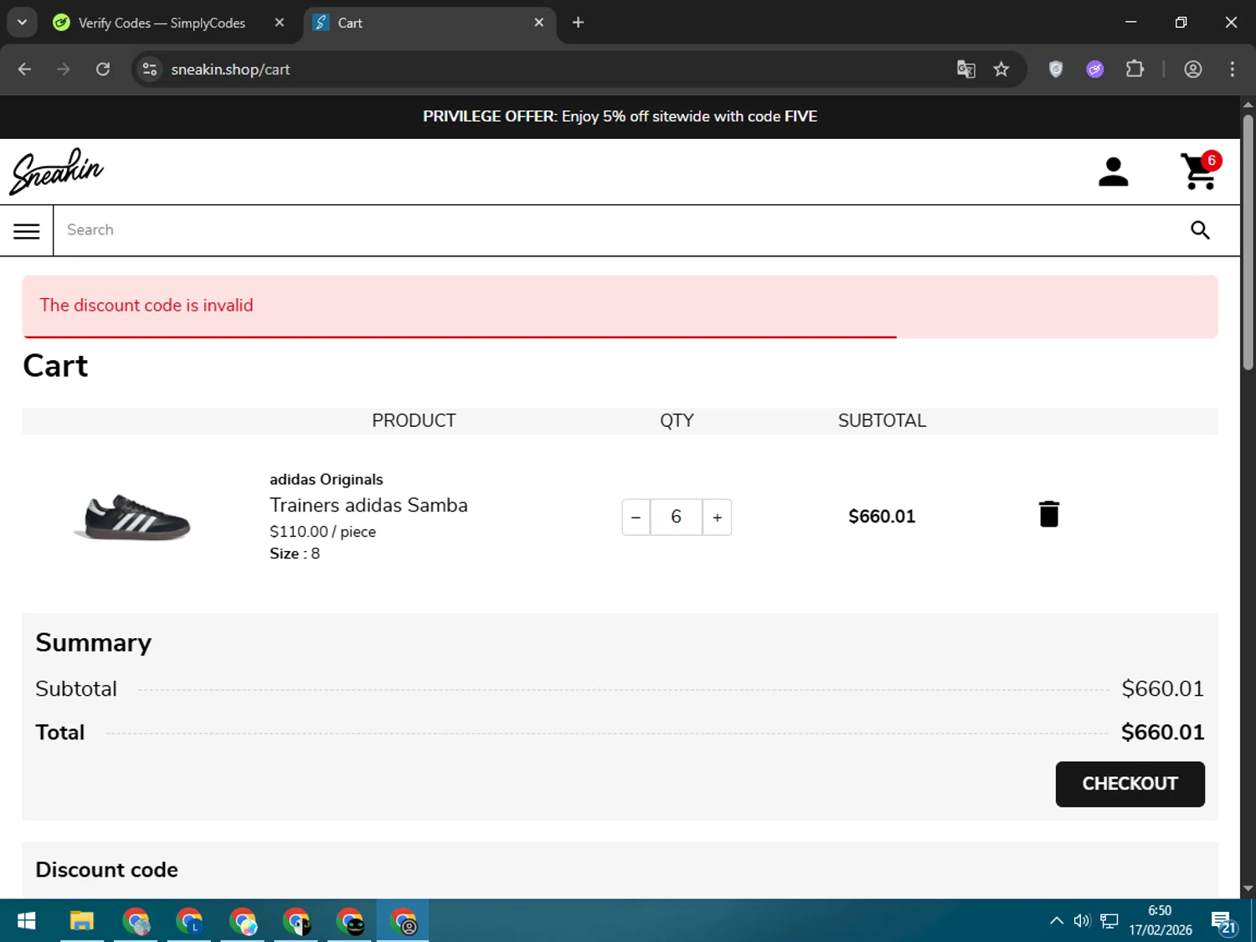Click the address bar URL sneakin.shop/cart

tap(230, 69)
